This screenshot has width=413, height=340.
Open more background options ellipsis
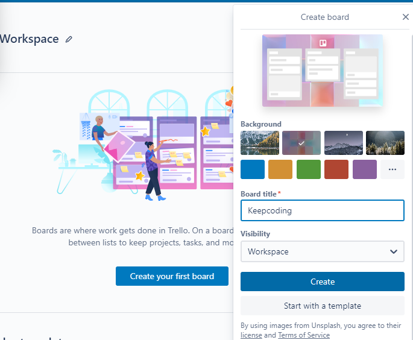pos(392,169)
